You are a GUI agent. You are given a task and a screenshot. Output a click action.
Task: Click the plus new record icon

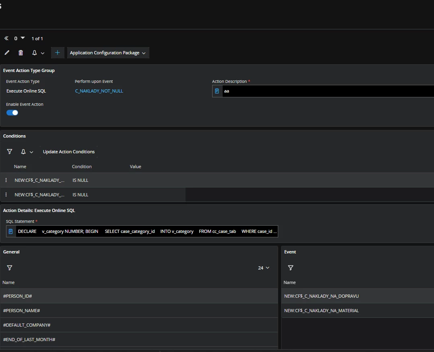pyautogui.click(x=58, y=53)
